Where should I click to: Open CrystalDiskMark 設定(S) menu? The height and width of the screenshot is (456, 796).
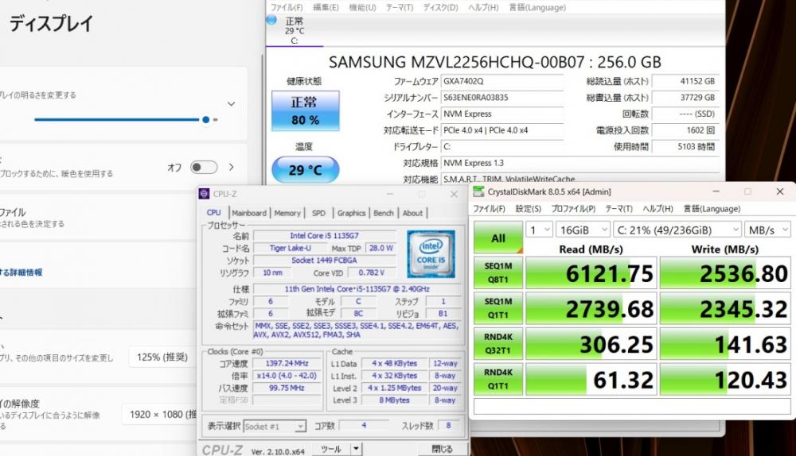(528, 209)
